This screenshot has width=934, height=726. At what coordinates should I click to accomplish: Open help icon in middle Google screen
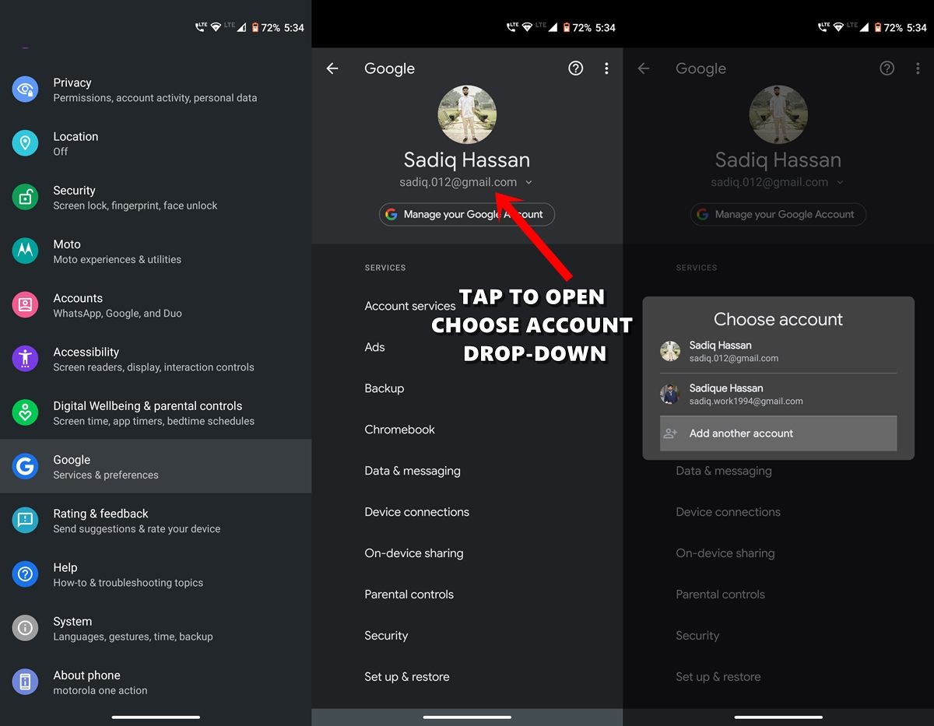coord(576,68)
